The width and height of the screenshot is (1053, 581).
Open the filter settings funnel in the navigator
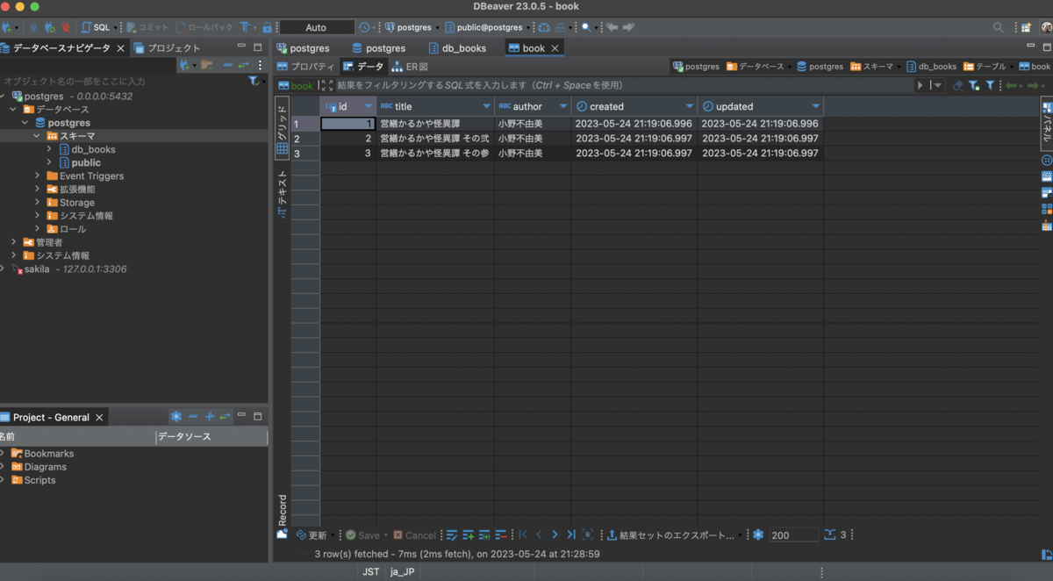tap(254, 81)
